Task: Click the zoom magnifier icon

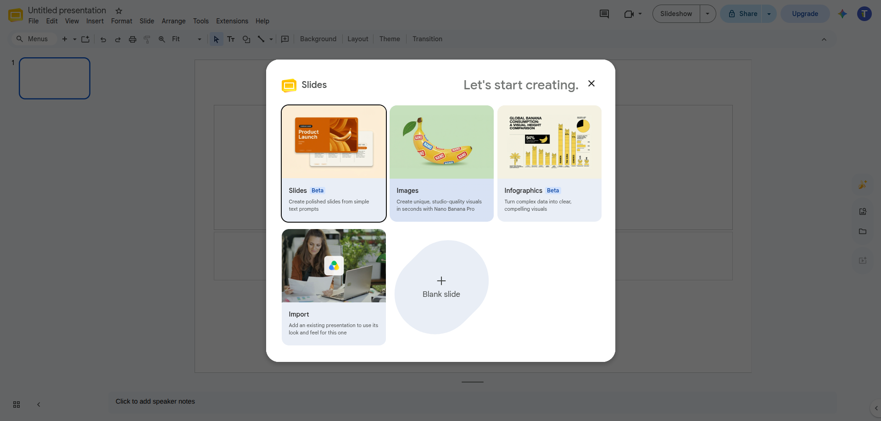Action: pos(162,39)
